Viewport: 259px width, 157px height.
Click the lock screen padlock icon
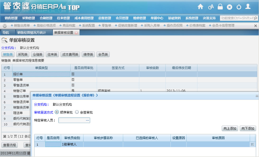pyautogui.click(x=220, y=7)
